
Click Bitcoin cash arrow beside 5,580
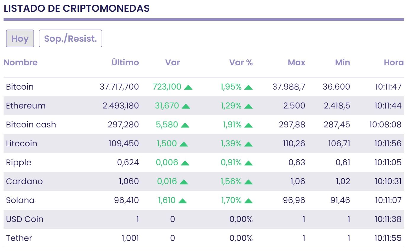point(185,125)
